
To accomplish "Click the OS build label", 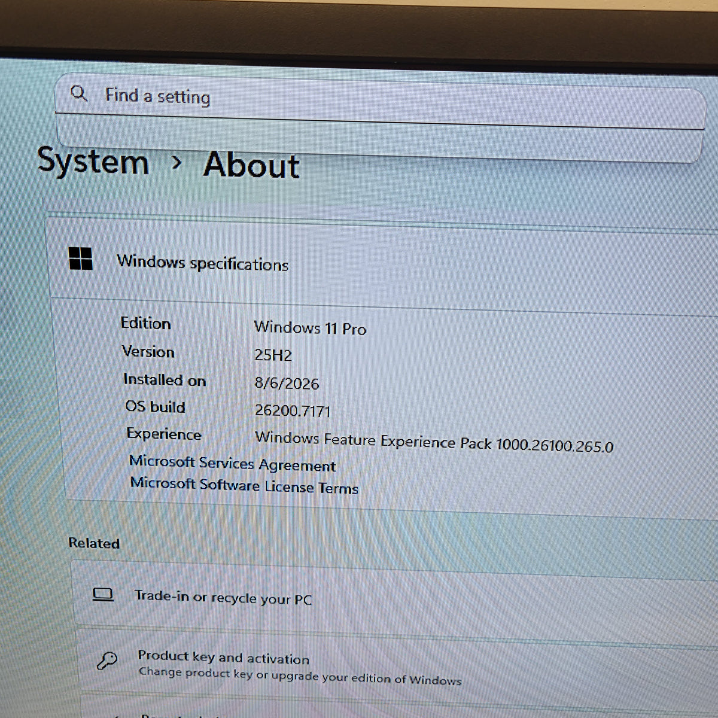I will (x=156, y=407).
